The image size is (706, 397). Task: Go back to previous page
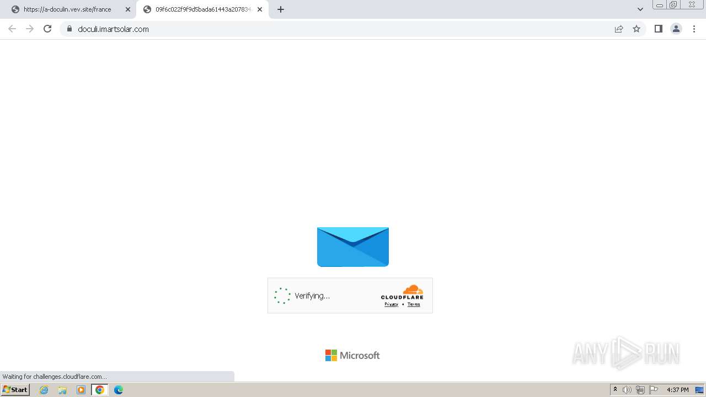coord(12,29)
